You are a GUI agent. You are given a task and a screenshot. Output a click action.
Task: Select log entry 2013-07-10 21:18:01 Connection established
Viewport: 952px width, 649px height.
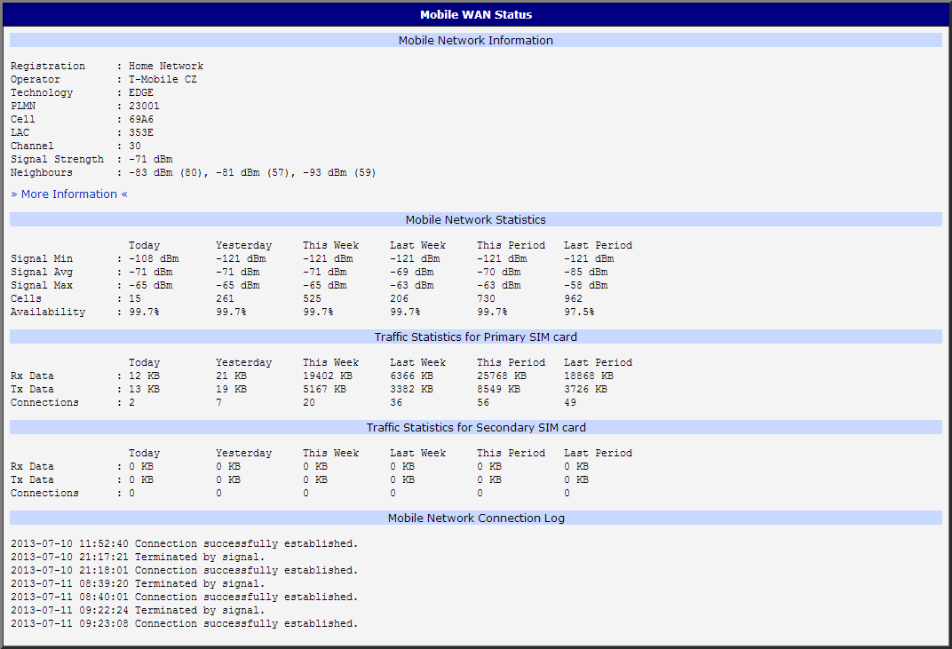tap(185, 571)
